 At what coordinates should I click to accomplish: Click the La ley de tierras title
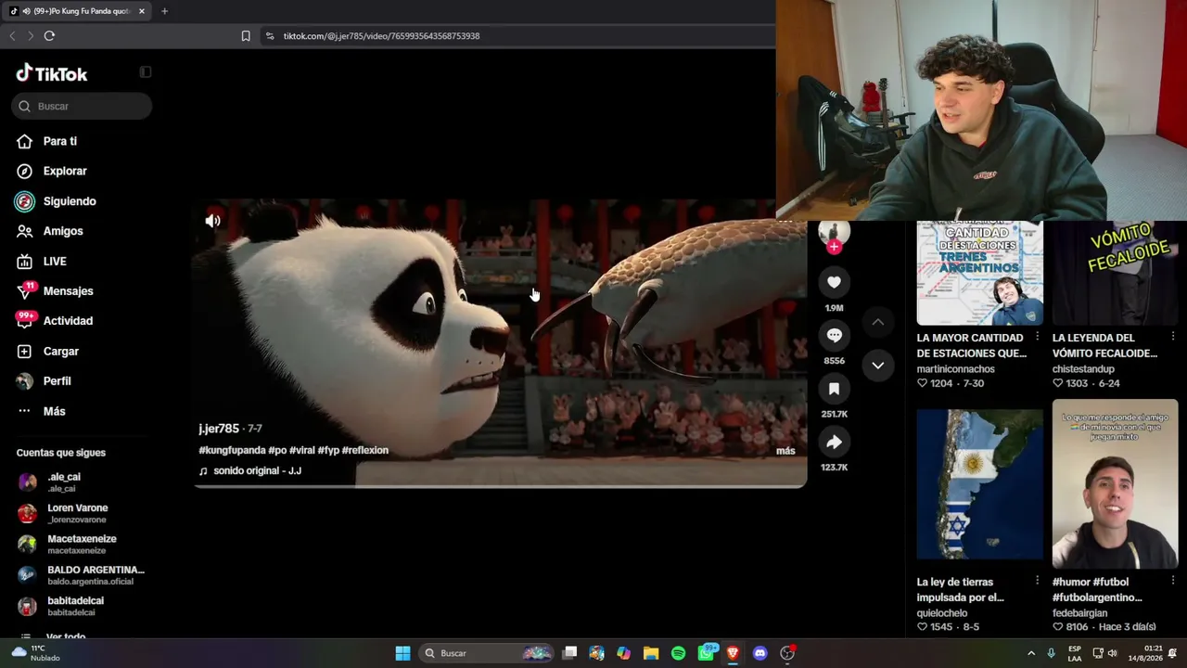pyautogui.click(x=961, y=590)
